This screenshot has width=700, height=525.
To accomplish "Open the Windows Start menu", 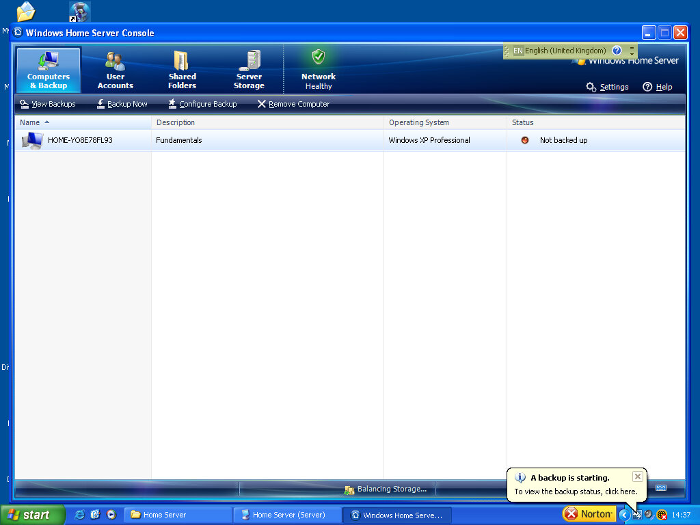I will click(x=32, y=515).
